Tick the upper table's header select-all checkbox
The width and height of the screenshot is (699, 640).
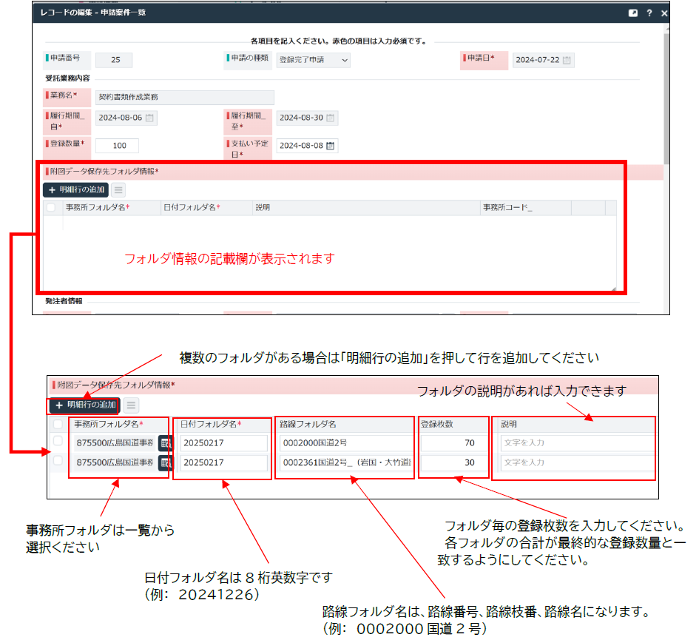click(51, 208)
